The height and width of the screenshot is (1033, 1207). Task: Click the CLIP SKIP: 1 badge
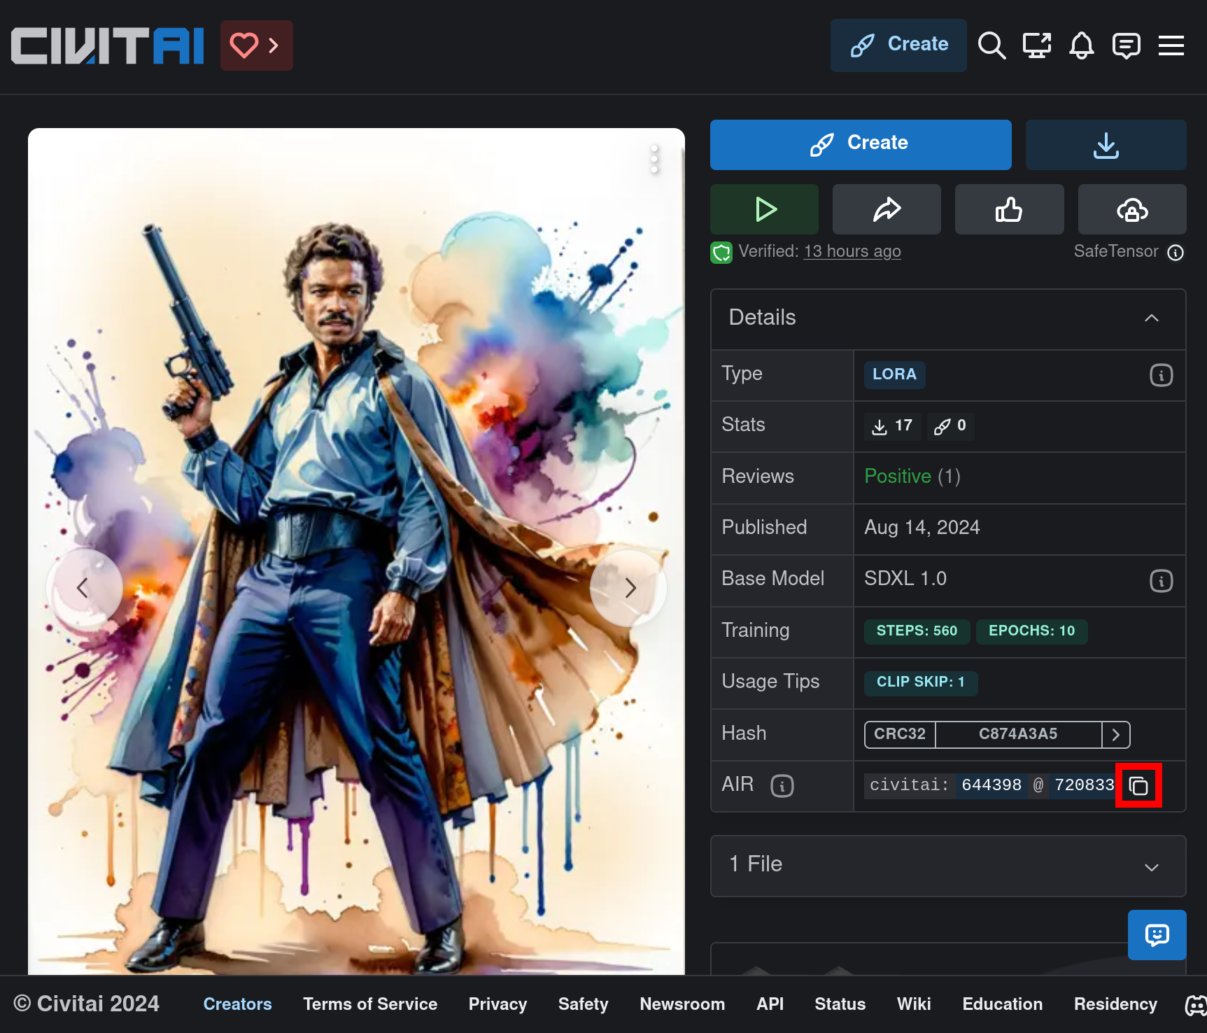point(921,682)
